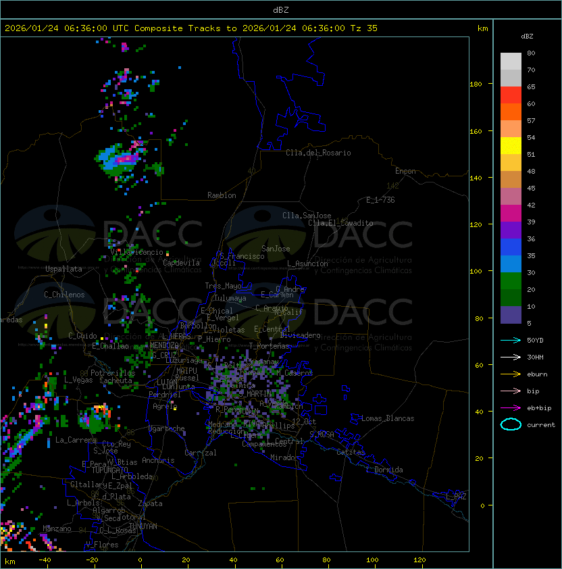The image size is (562, 569).
Task: Click the 'L_PAZ' map label
Action: click(x=457, y=497)
